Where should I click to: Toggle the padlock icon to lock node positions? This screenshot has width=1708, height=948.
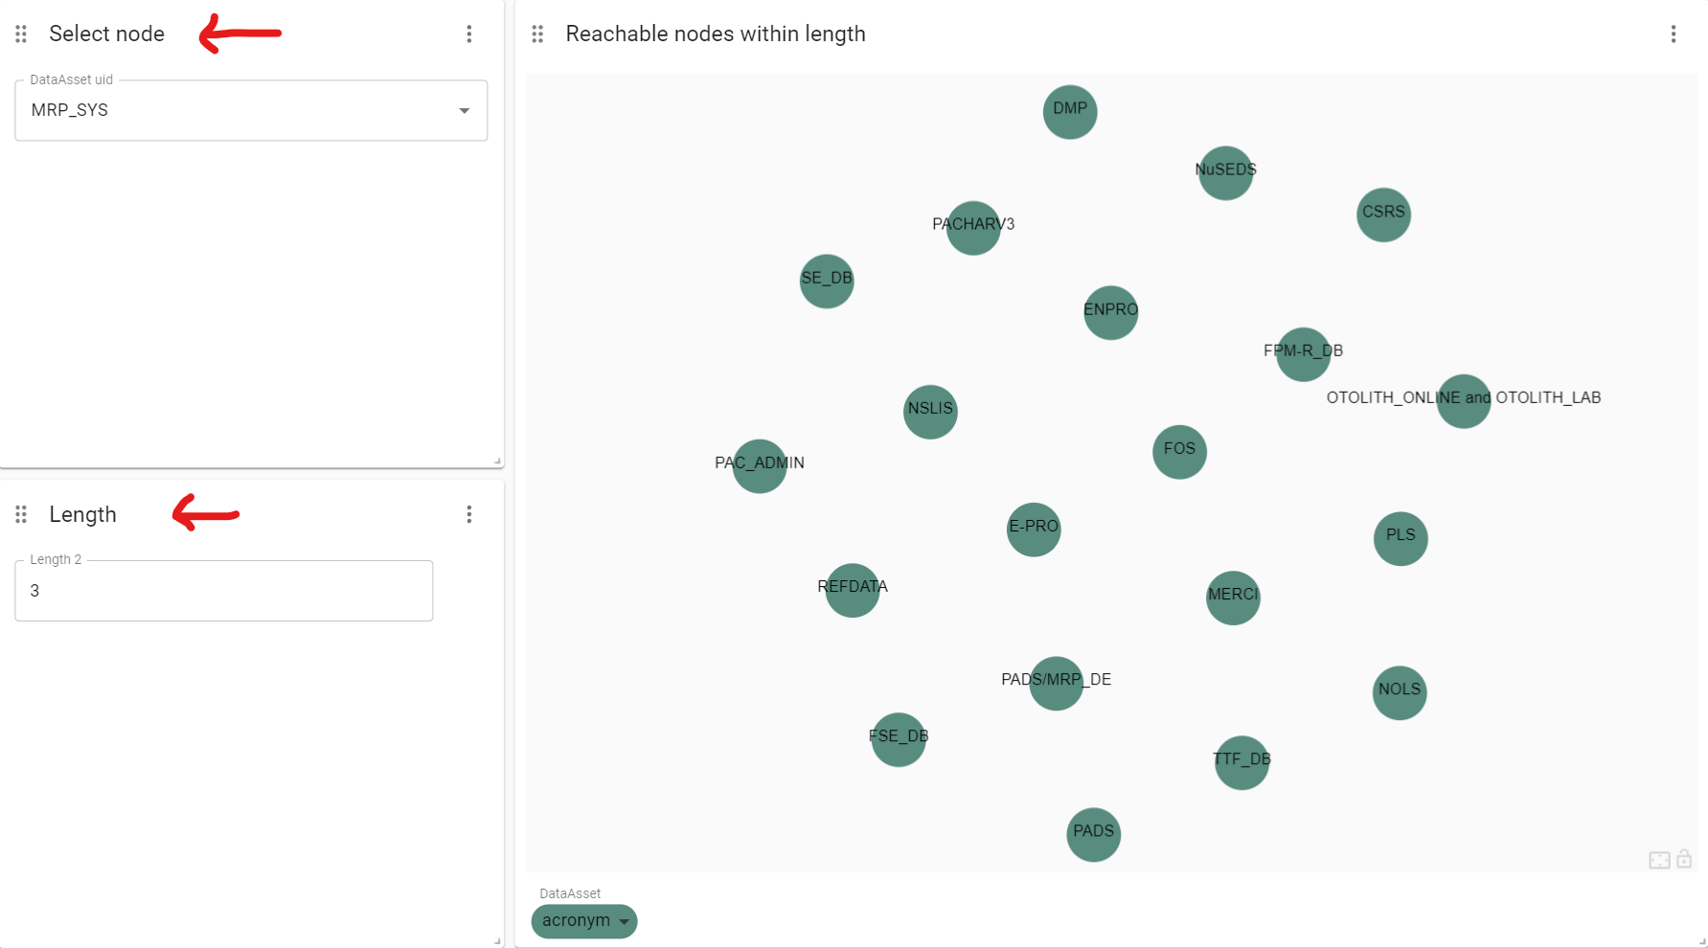click(1684, 860)
